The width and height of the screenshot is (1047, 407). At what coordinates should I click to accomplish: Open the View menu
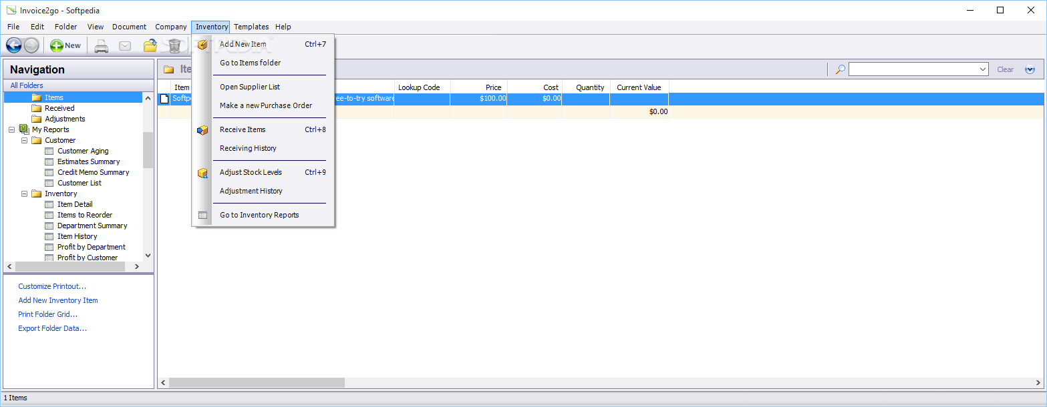(96, 27)
